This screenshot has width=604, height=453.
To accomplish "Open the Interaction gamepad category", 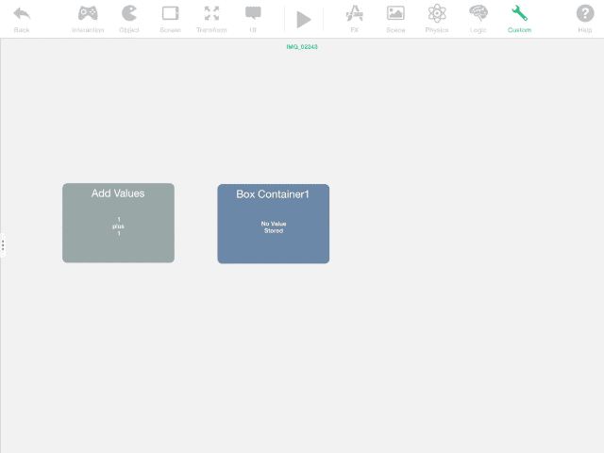I will tap(88, 18).
